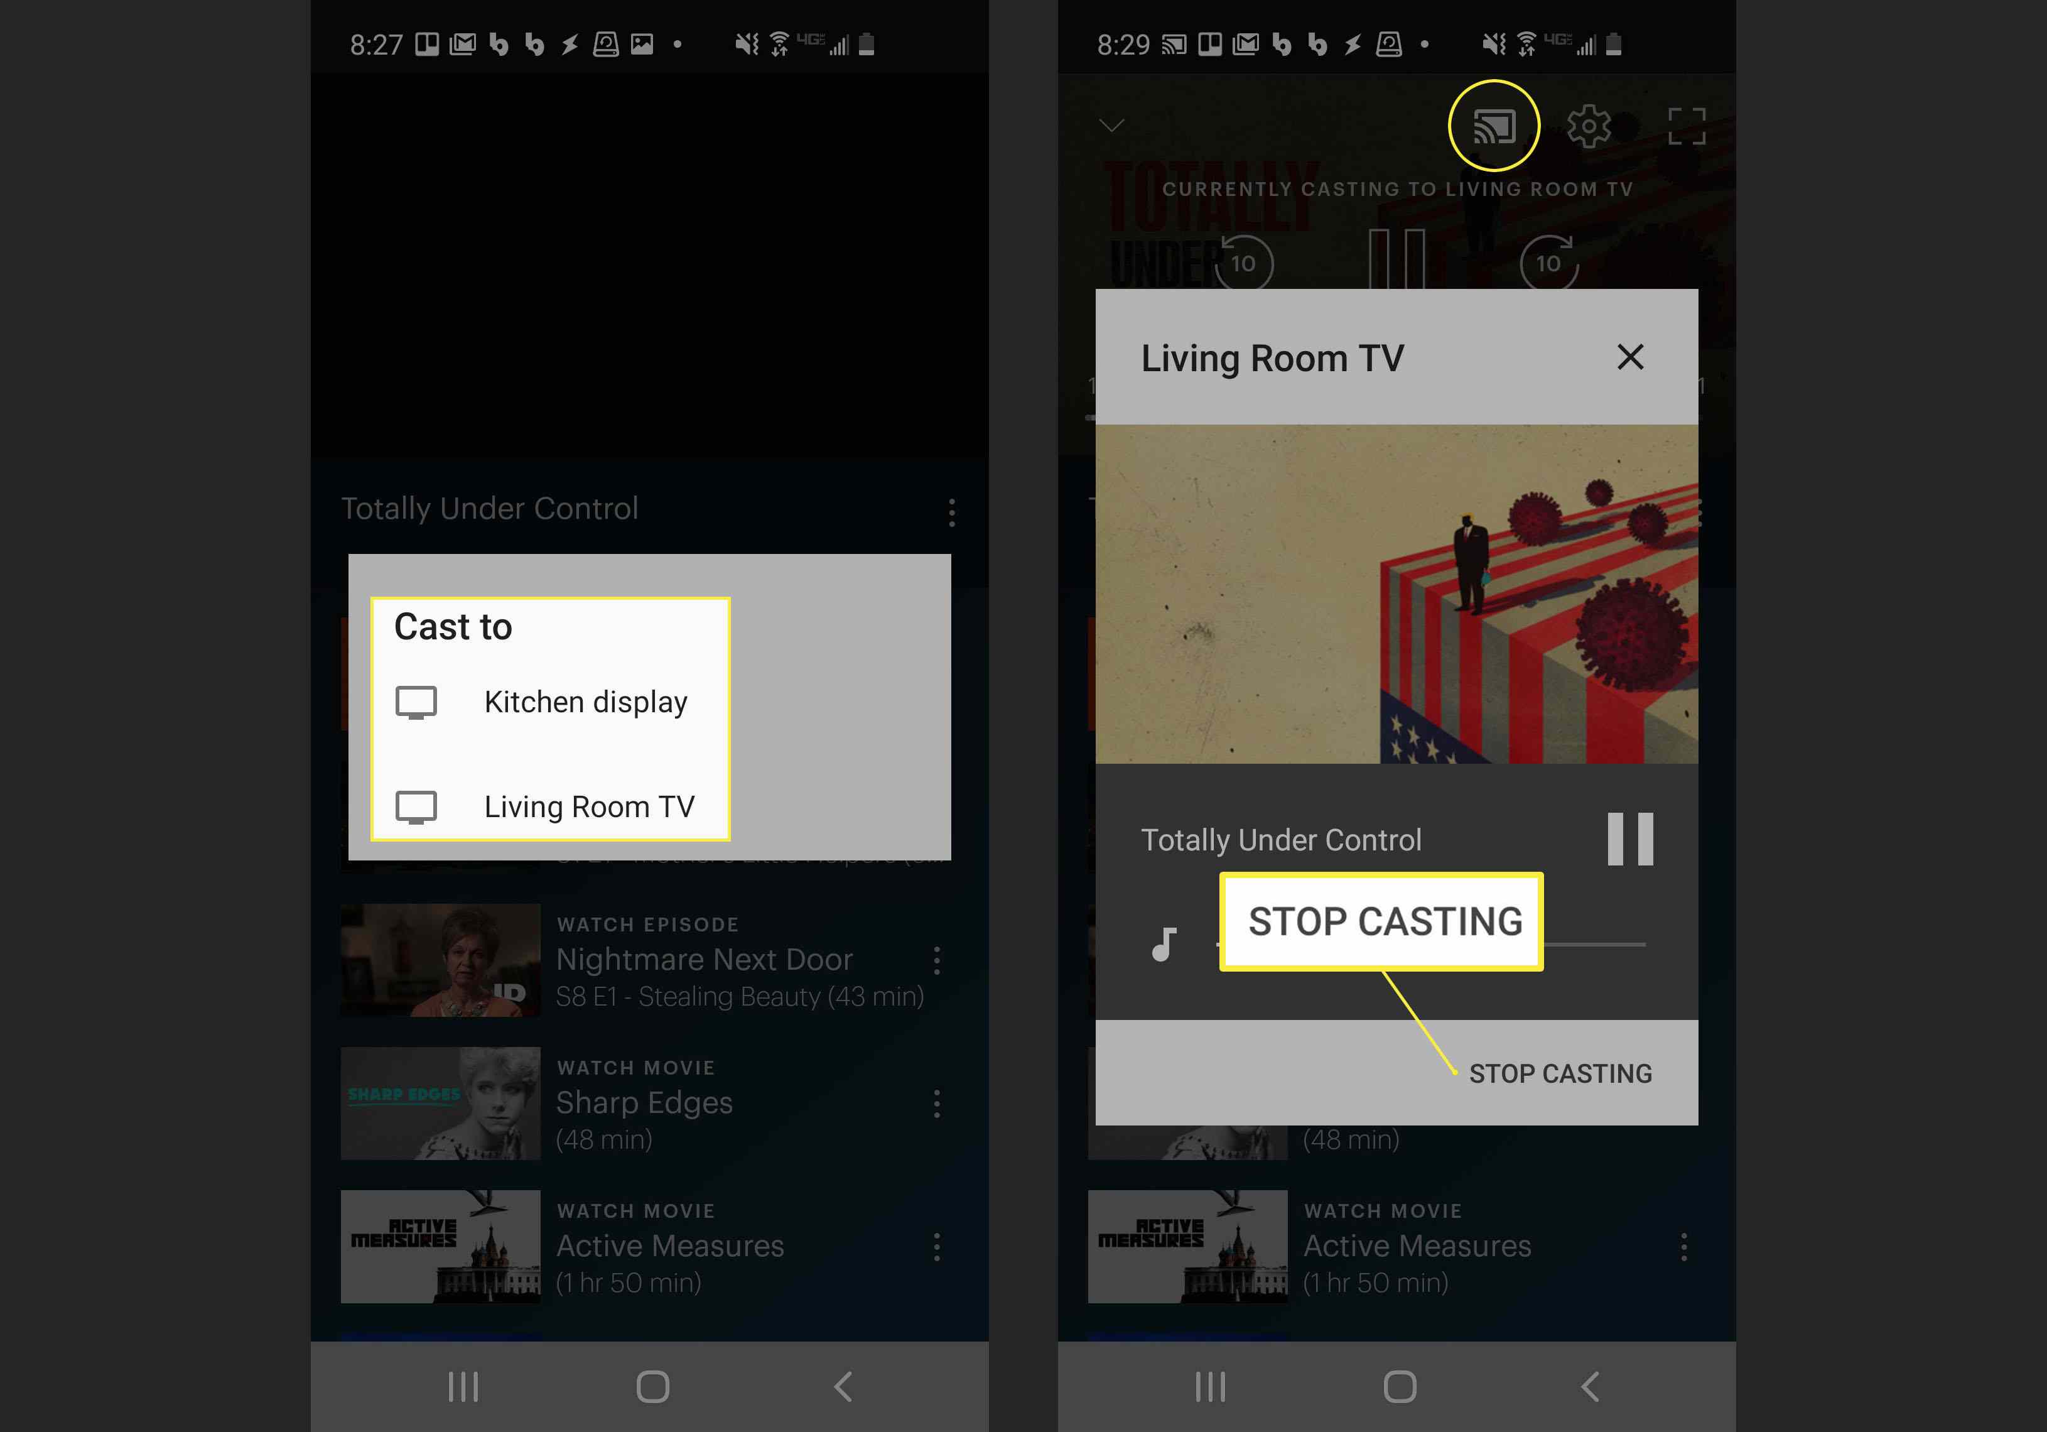Image resolution: width=2047 pixels, height=1432 pixels.
Task: Click the Skip forward 10 seconds icon
Action: [1546, 257]
